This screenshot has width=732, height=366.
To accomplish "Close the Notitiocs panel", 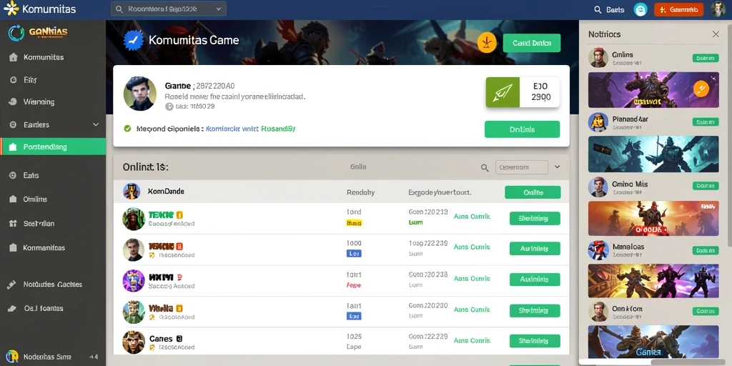I will click(x=716, y=34).
